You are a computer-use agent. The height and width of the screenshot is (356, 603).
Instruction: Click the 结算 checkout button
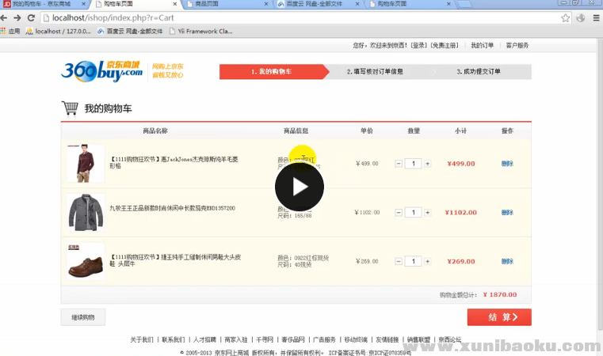[498, 317]
